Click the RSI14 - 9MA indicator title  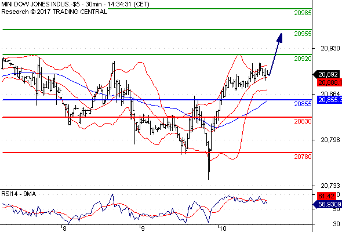[x=19, y=194]
